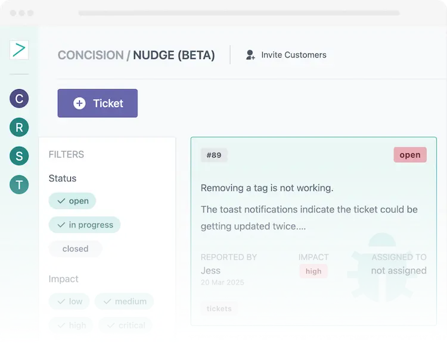Create a new Ticket button
447x343 pixels.
pyautogui.click(x=98, y=103)
